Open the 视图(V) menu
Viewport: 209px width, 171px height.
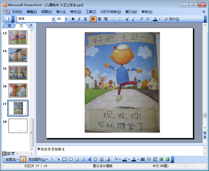point(46,12)
